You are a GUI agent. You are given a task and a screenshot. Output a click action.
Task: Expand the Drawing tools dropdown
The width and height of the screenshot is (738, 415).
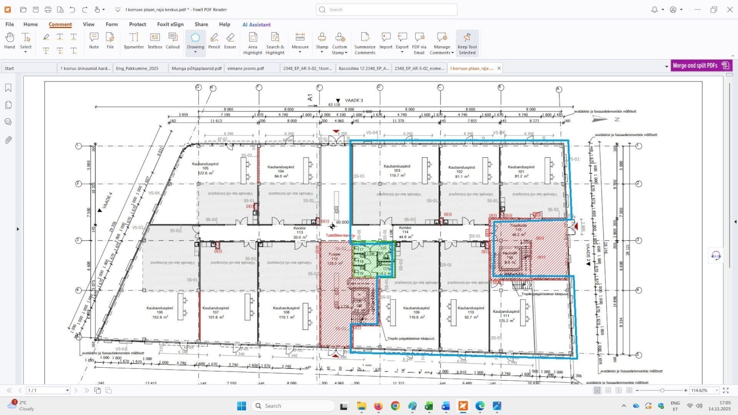coord(196,52)
